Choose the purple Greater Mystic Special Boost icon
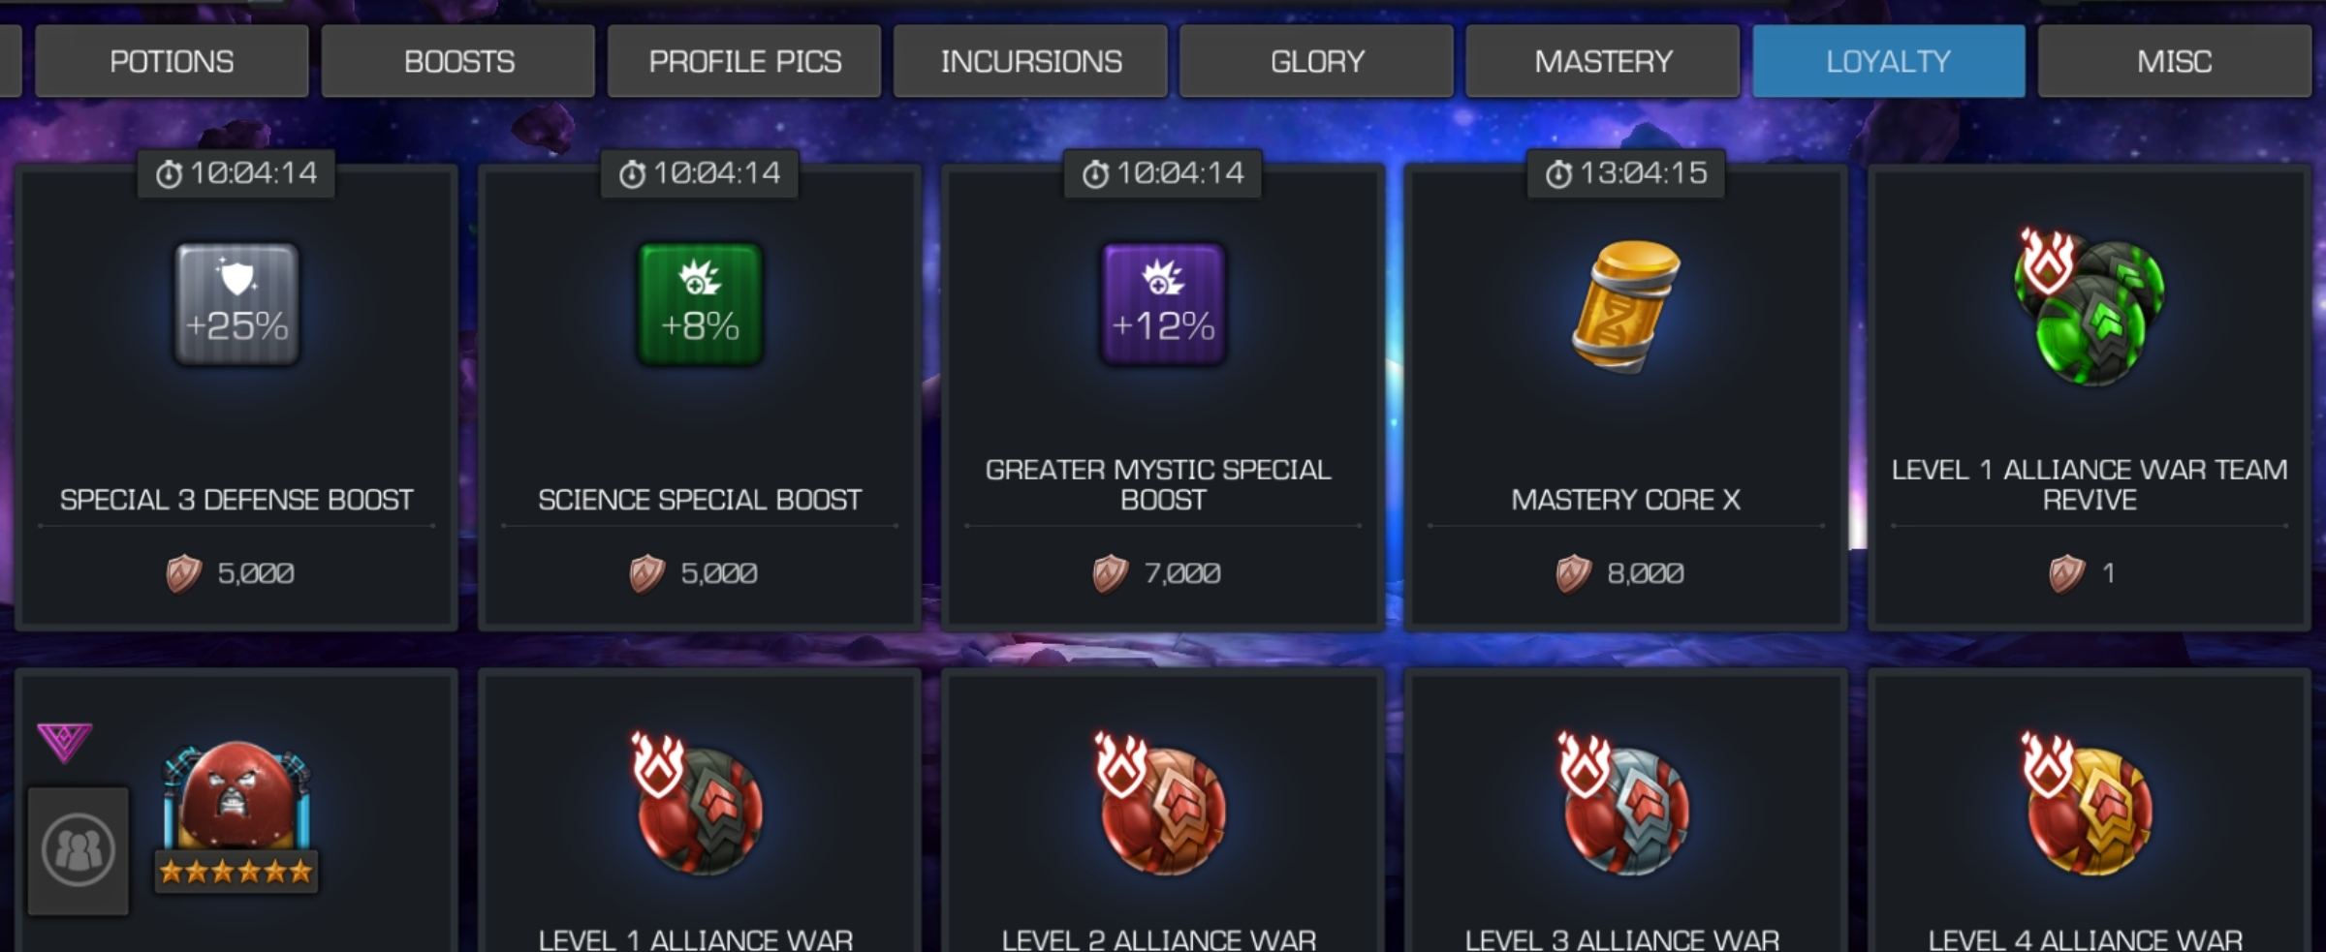Screen dimensions: 2326x952 click(1163, 304)
